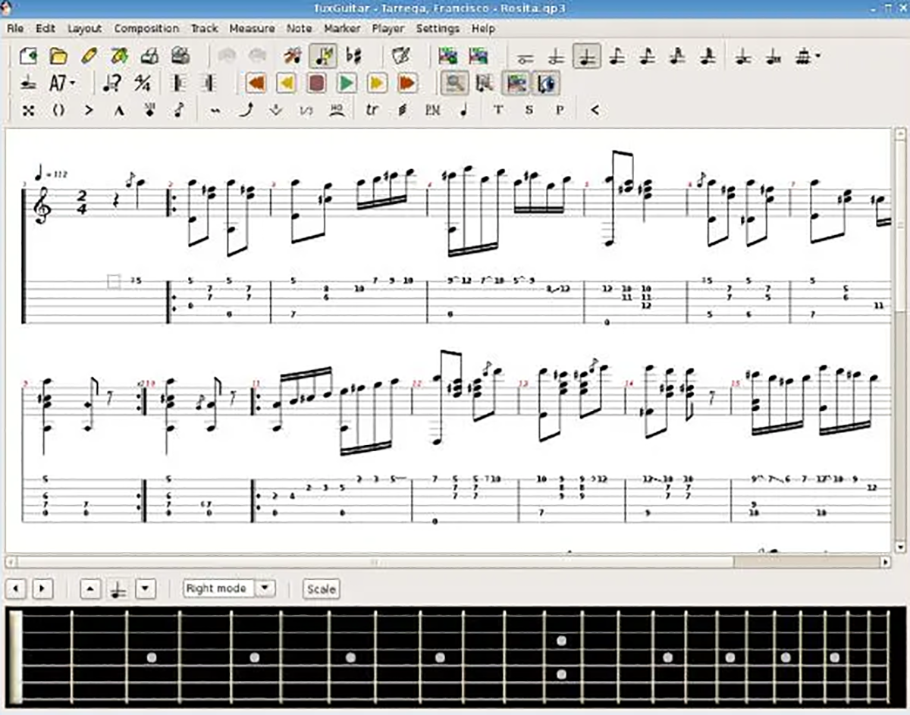Toggle heavy accent effect

tap(119, 110)
